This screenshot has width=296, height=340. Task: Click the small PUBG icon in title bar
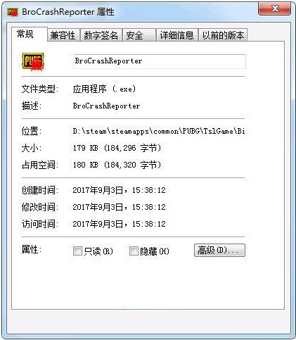coord(13,12)
